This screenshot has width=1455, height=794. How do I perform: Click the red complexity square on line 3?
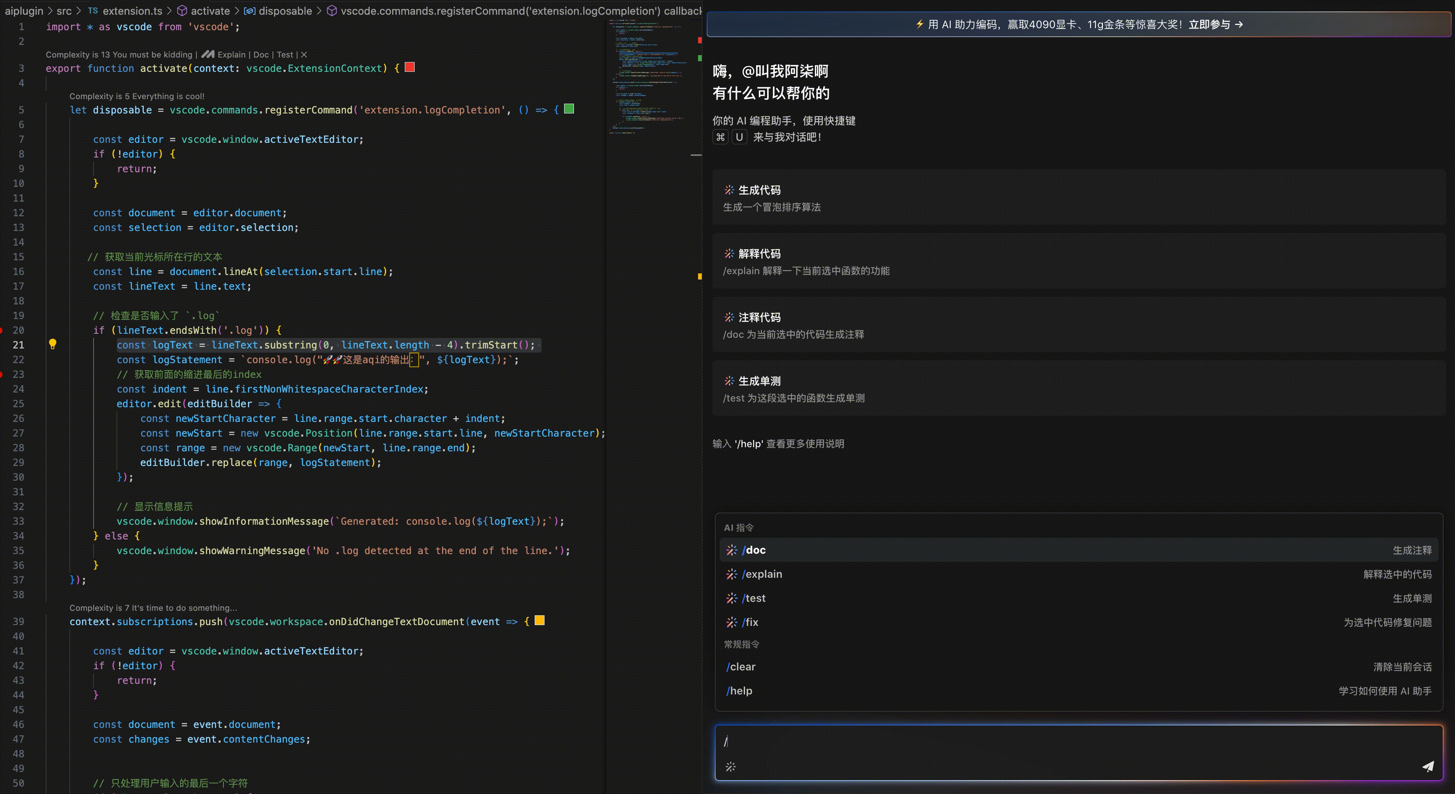410,67
